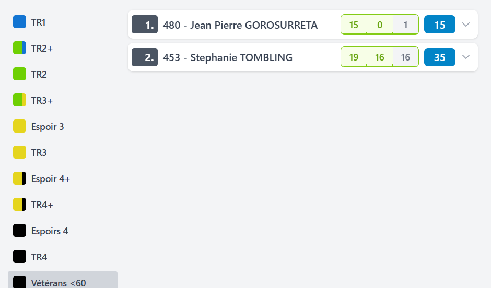The image size is (491, 289).
Task: Expand Stephanie TOMBLING's result details
Action: click(466, 57)
